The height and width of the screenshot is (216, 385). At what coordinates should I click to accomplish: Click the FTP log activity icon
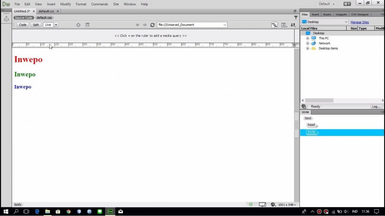pyautogui.click(x=304, y=106)
